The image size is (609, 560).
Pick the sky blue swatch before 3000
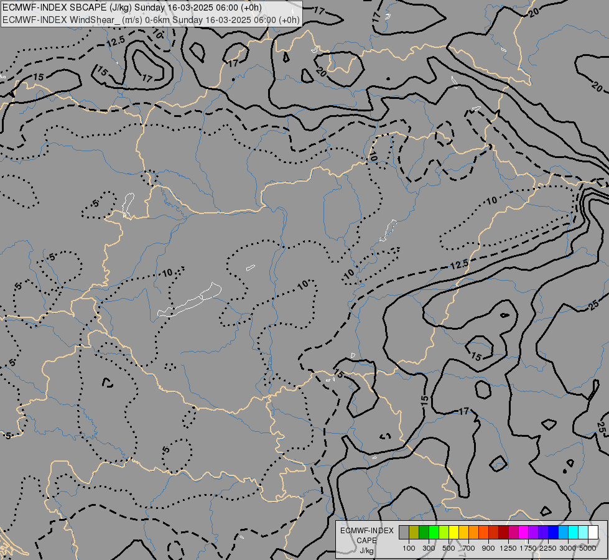tap(563, 532)
